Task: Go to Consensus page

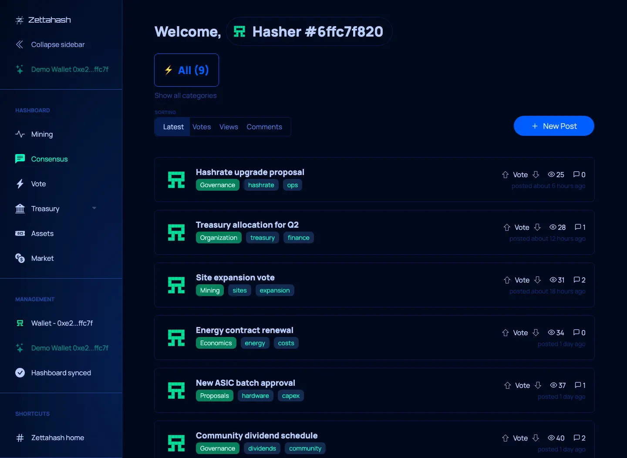Action: [49, 159]
